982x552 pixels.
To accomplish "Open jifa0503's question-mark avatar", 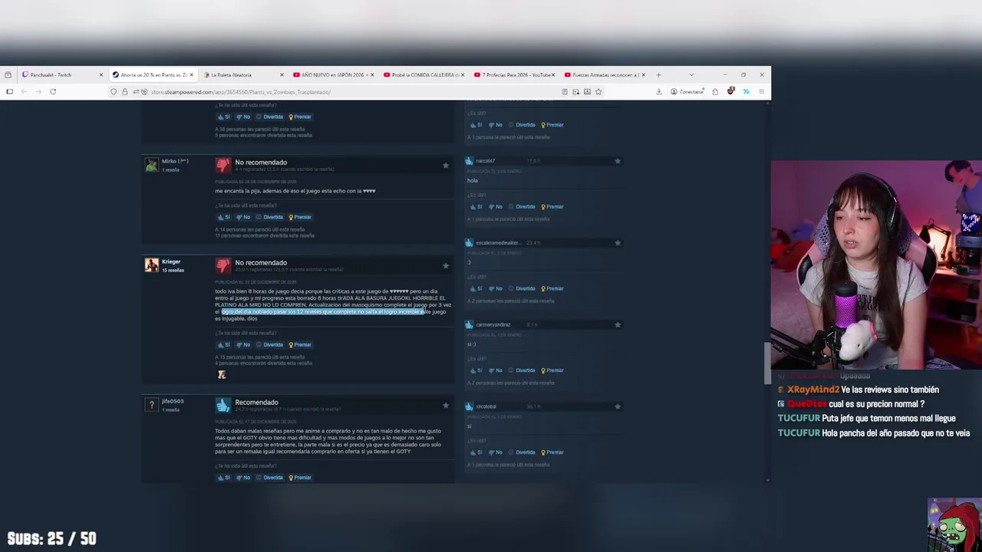I will pos(152,405).
